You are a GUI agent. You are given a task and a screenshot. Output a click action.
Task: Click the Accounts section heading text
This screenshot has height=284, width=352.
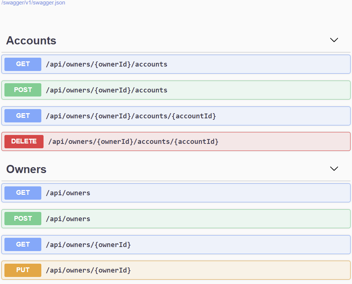(31, 40)
